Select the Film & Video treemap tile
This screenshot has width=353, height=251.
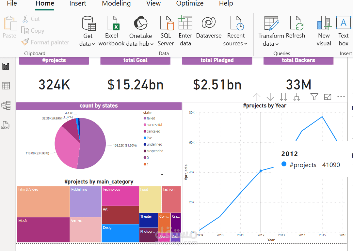click(43, 201)
